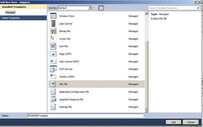This screenshot has width=203, height=127.
Task: Click "Managed" type in Page (WPF) row
Action: 133,54
